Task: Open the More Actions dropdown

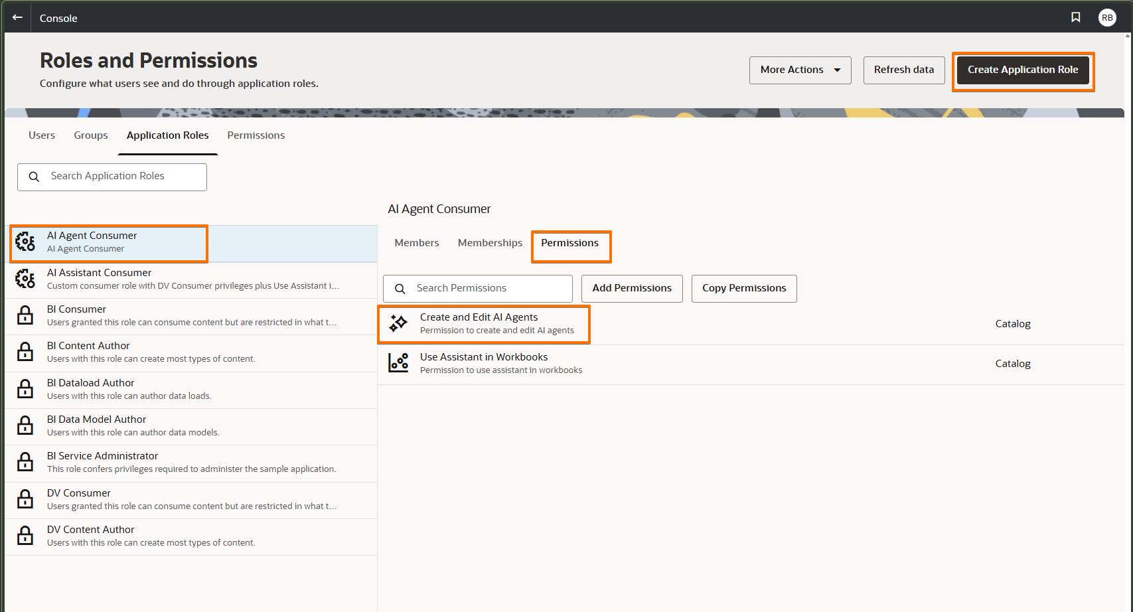Action: (800, 70)
